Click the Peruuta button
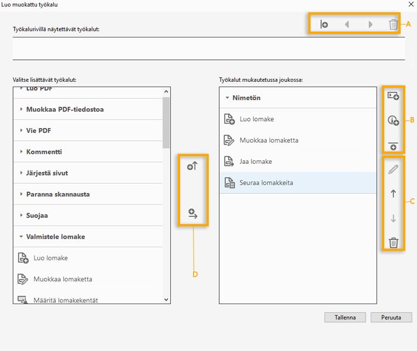Viewport: 417px width, 351px height. click(x=391, y=318)
